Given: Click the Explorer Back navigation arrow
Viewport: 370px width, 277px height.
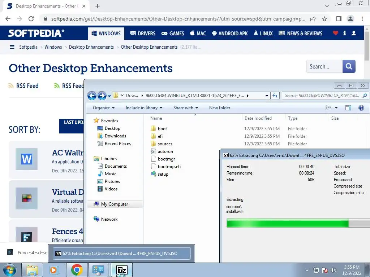Looking at the screenshot, I should [x=92, y=96].
